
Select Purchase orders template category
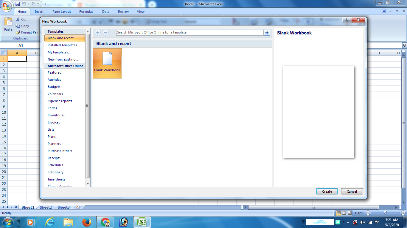tap(64, 151)
